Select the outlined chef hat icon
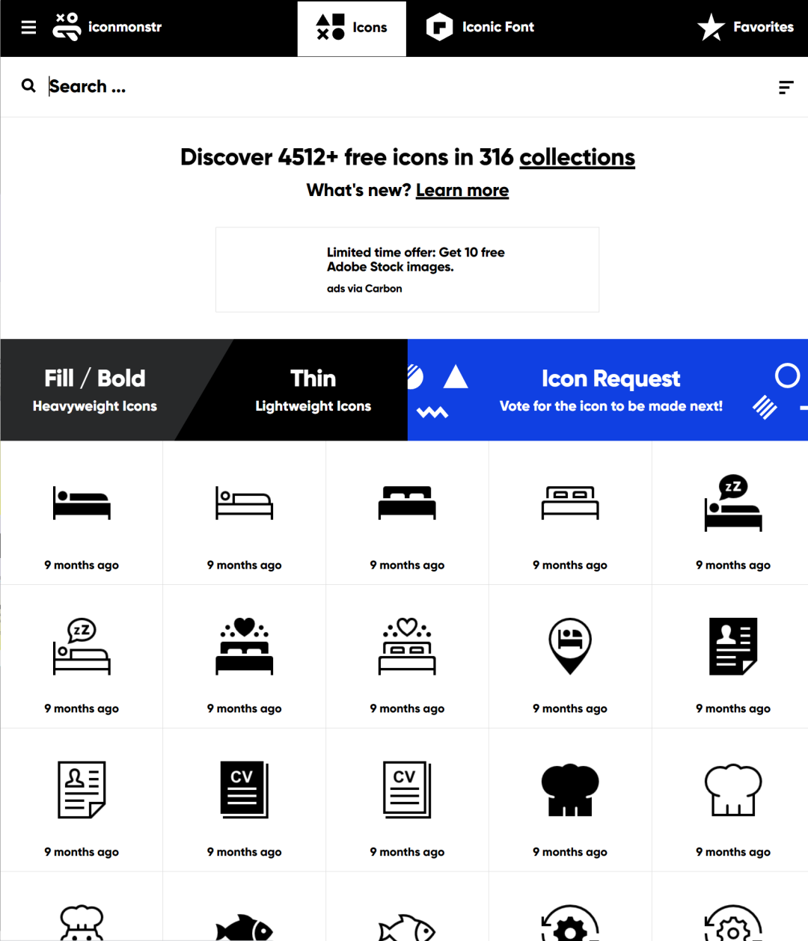The image size is (808, 941). pyautogui.click(x=733, y=789)
